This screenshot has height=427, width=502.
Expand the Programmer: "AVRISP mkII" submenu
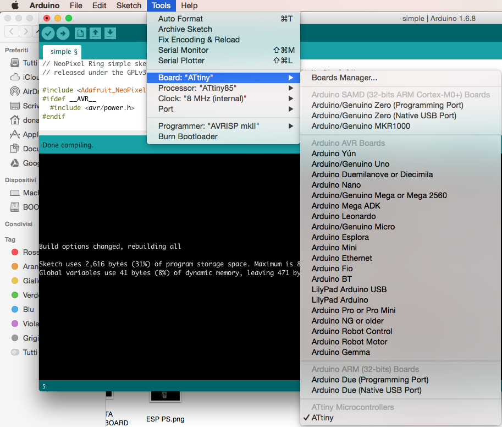coord(223,126)
